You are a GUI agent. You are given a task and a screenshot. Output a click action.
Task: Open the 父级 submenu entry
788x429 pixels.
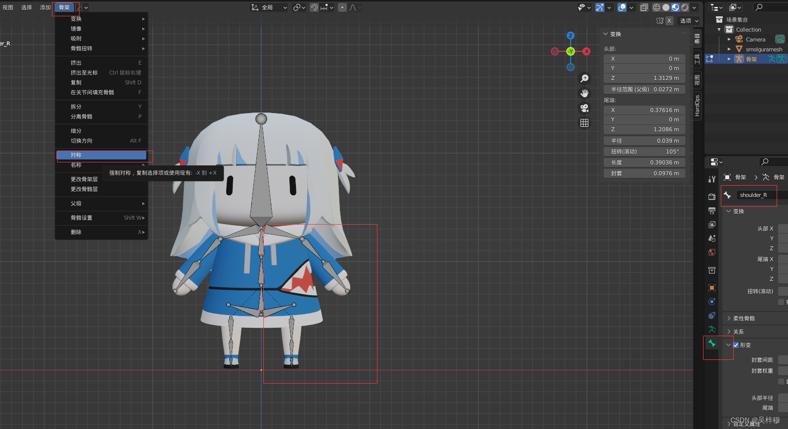pyautogui.click(x=101, y=203)
